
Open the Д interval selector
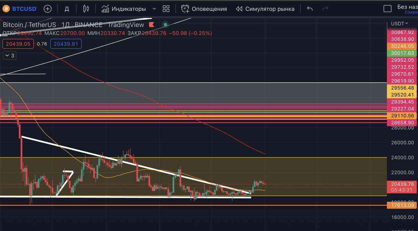click(66, 8)
